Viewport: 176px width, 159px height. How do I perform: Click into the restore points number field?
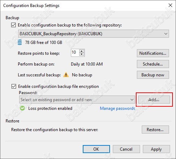pos(75,53)
